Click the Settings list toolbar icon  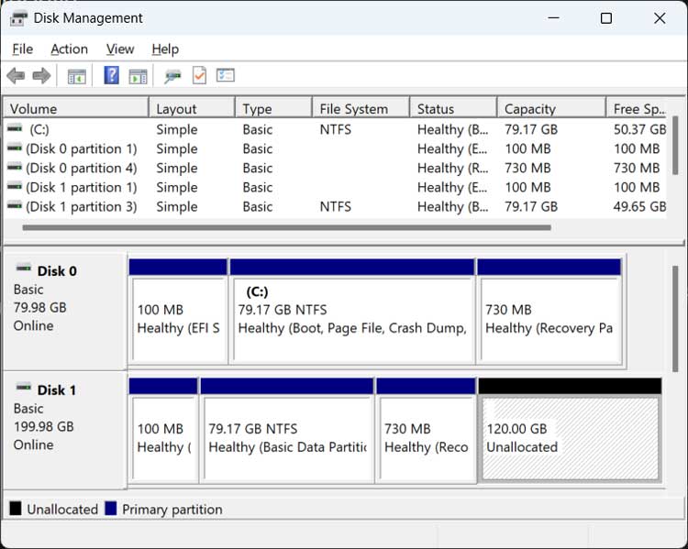pos(226,76)
